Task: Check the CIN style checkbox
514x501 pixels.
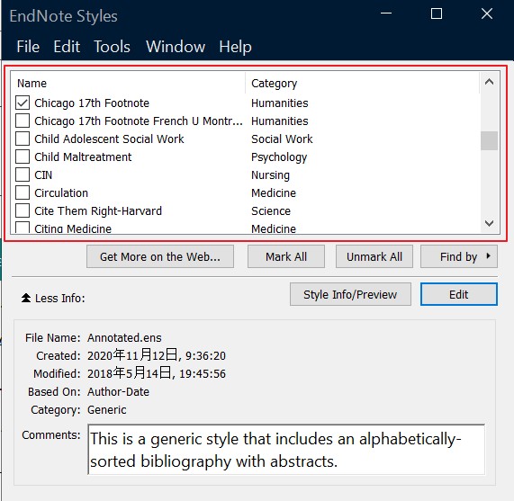Action: [23, 174]
